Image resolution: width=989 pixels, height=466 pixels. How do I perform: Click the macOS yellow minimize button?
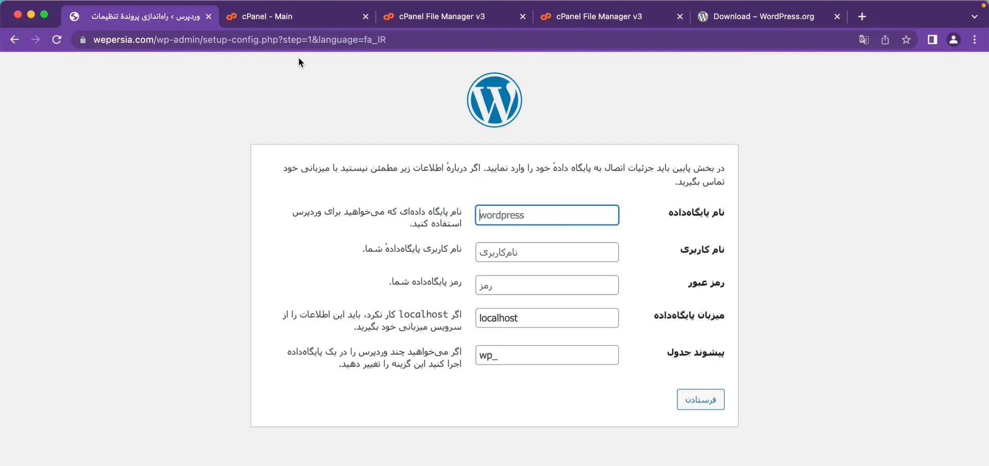click(31, 14)
